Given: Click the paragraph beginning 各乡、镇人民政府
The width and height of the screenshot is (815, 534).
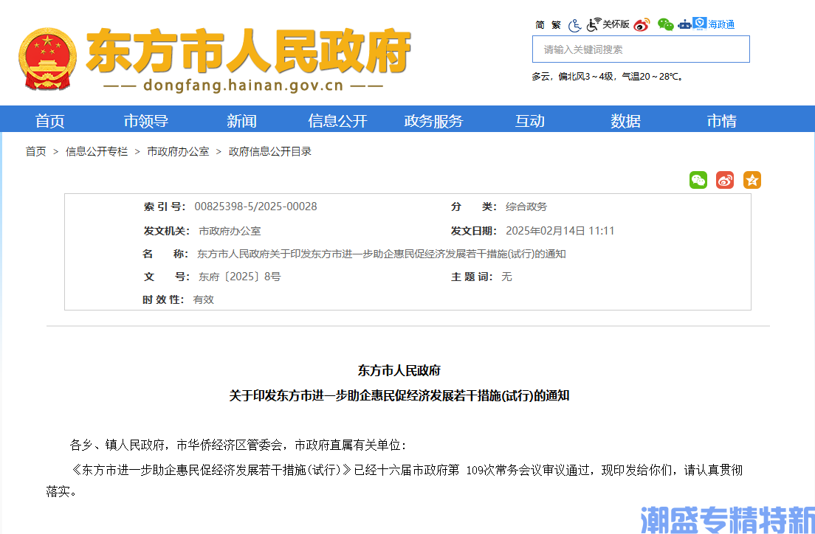Looking at the screenshot, I should [x=238, y=445].
